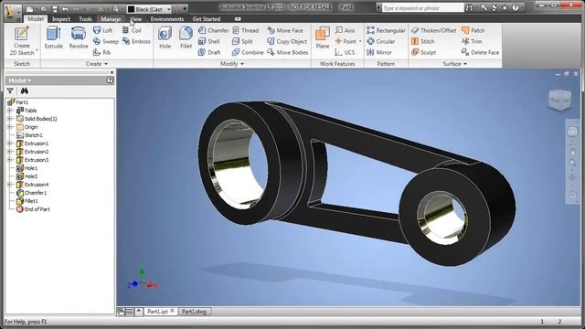The image size is (585, 329).
Task: Expand the Solid Bodies(1) node
Action: [10, 119]
